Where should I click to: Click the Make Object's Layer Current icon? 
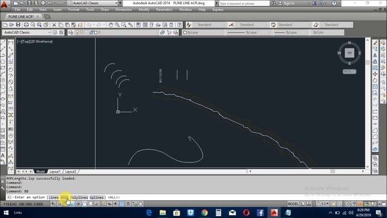[x=163, y=32]
